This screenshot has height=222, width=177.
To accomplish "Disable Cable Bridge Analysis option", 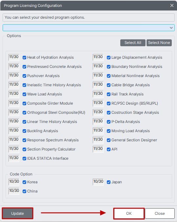I will click(x=109, y=85).
